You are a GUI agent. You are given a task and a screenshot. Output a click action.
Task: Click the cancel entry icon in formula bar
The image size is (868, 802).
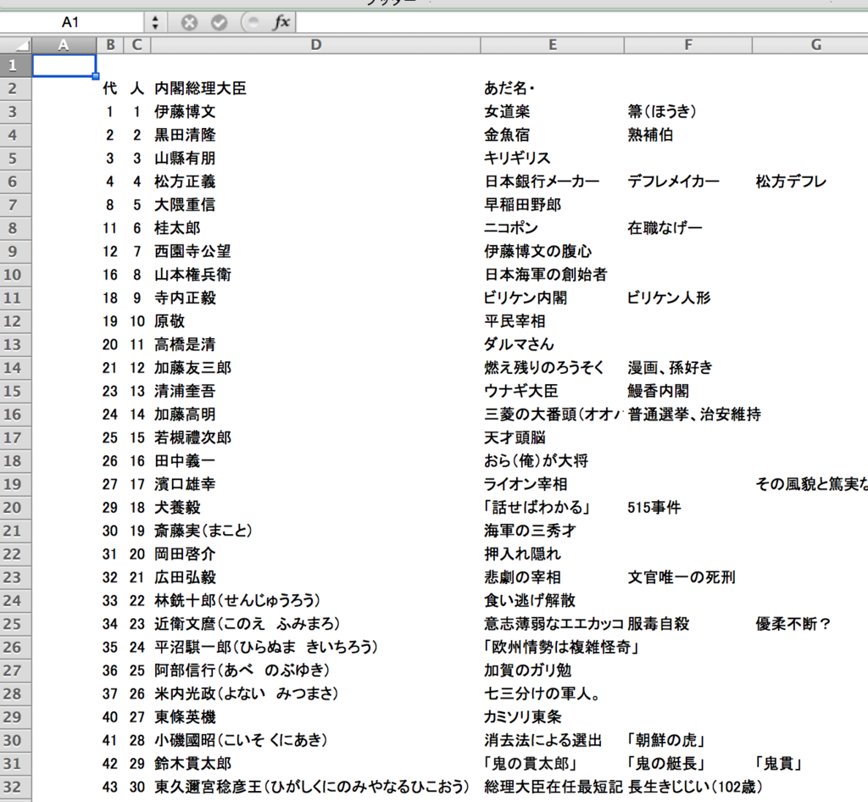pos(189,23)
